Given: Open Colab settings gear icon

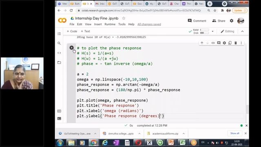Looking at the screenshot, I should [x=232, y=21].
